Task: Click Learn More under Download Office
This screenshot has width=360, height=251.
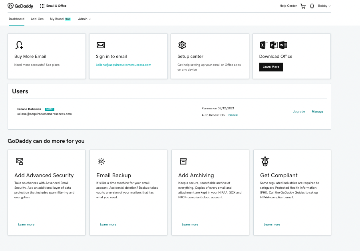Action: click(x=271, y=67)
